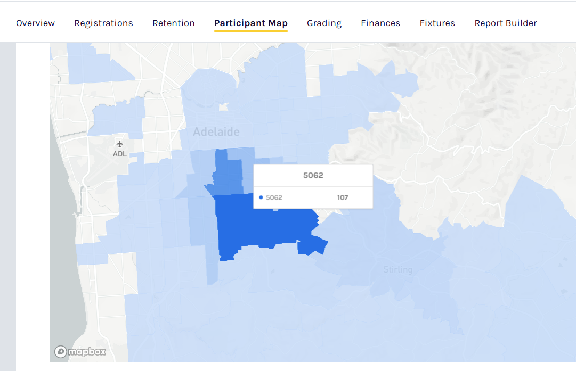Open the Grading tab
Screen dimensions: 576x371
coord(324,23)
